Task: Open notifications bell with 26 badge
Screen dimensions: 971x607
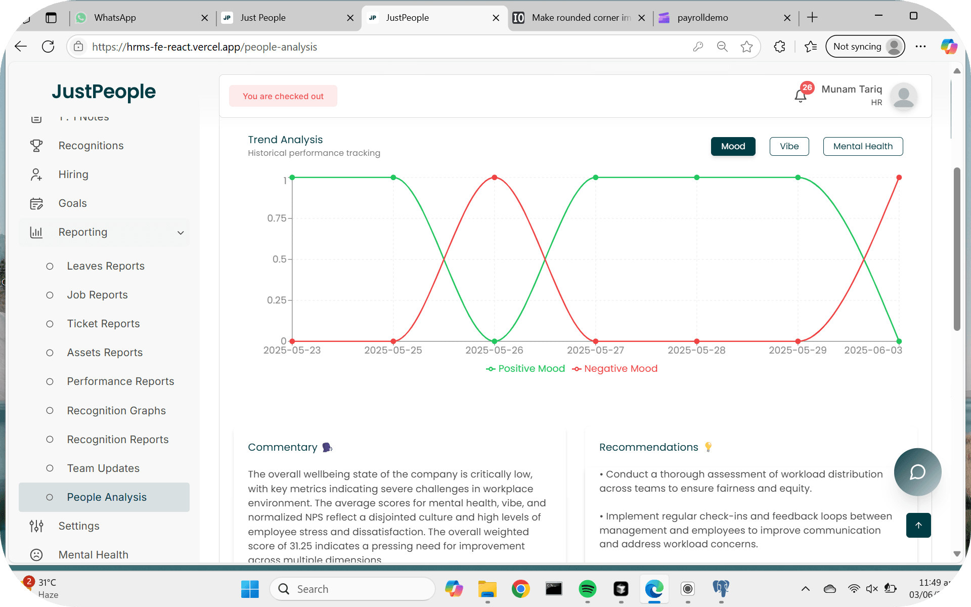Action: [x=800, y=96]
